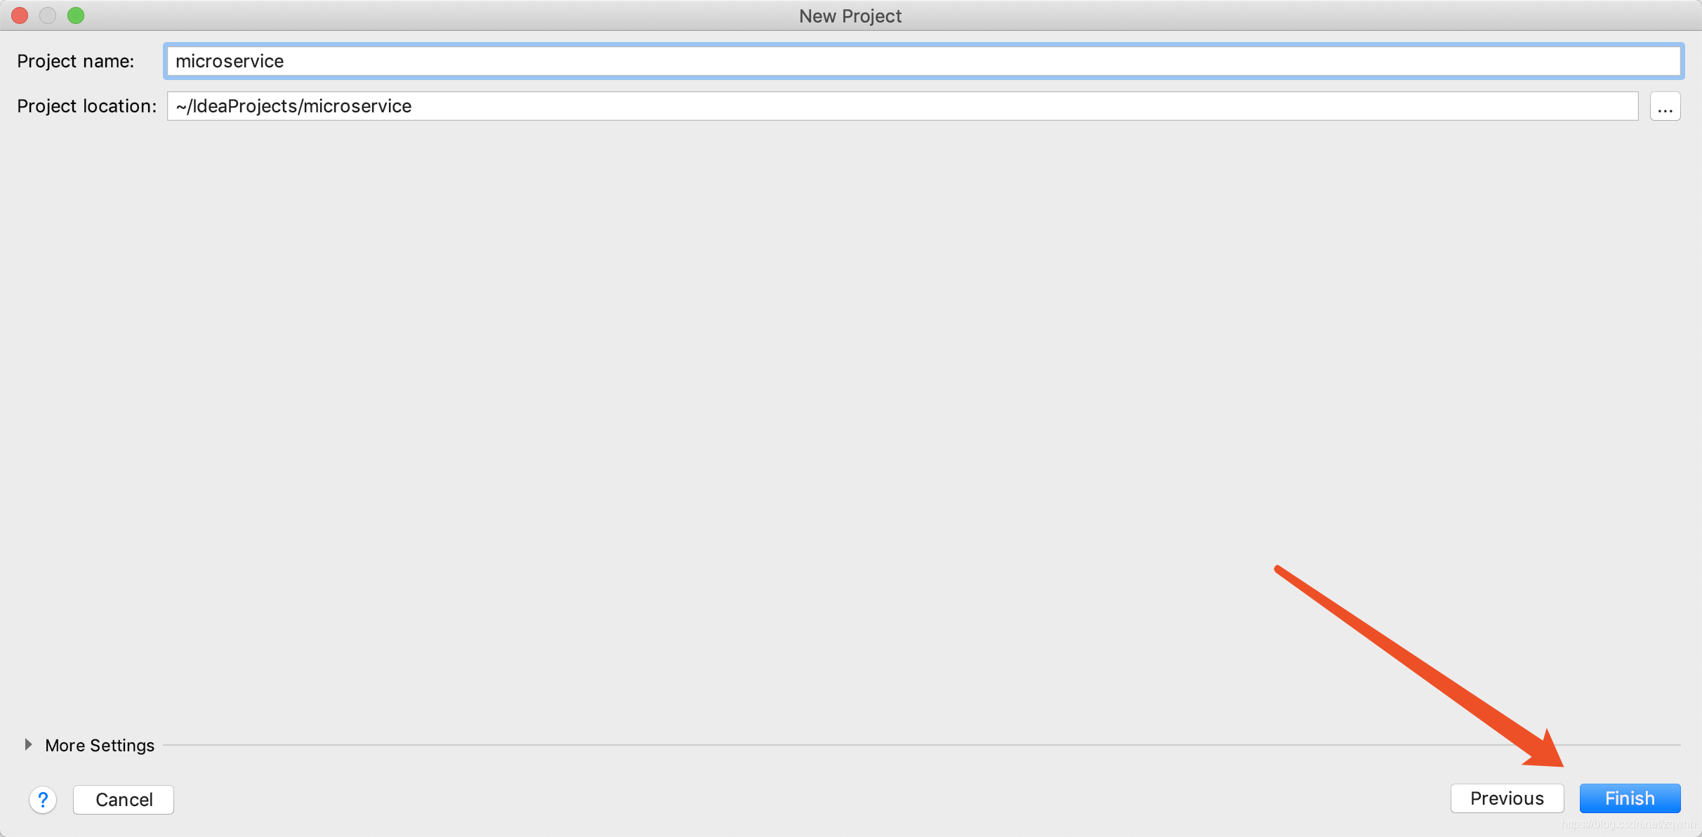Click into the Project location field

(x=983, y=106)
